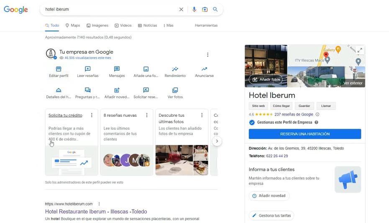The width and height of the screenshot is (389, 223).
Task: Show next cards with the carousel arrow
Action: tap(217, 141)
